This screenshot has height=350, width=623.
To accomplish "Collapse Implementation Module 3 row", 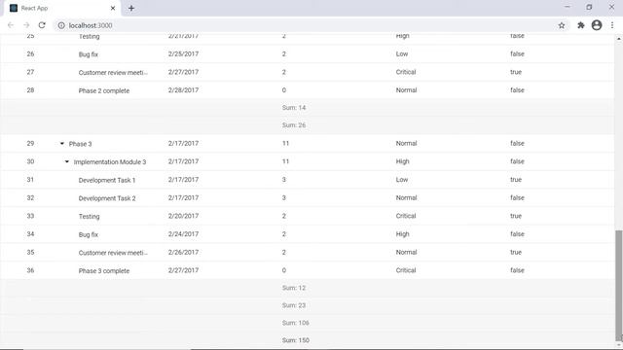I will (67, 161).
